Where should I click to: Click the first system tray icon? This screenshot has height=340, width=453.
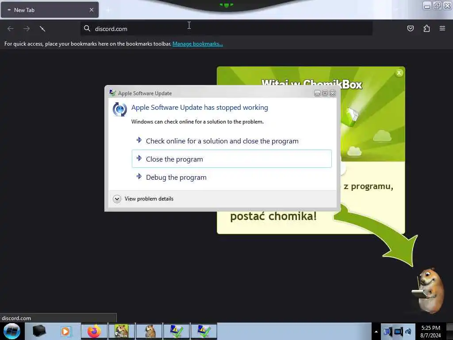point(388,331)
